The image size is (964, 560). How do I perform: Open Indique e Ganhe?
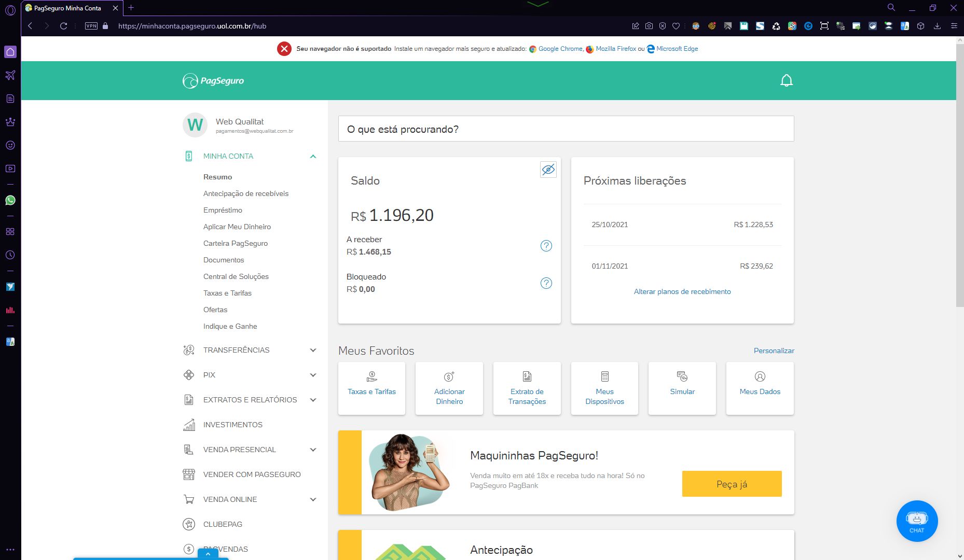[230, 326]
